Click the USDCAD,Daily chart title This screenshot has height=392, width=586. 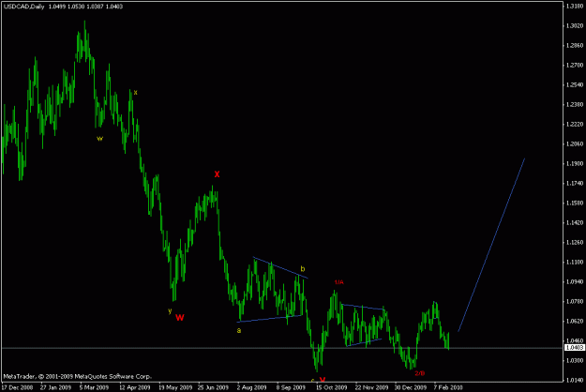tap(24, 7)
